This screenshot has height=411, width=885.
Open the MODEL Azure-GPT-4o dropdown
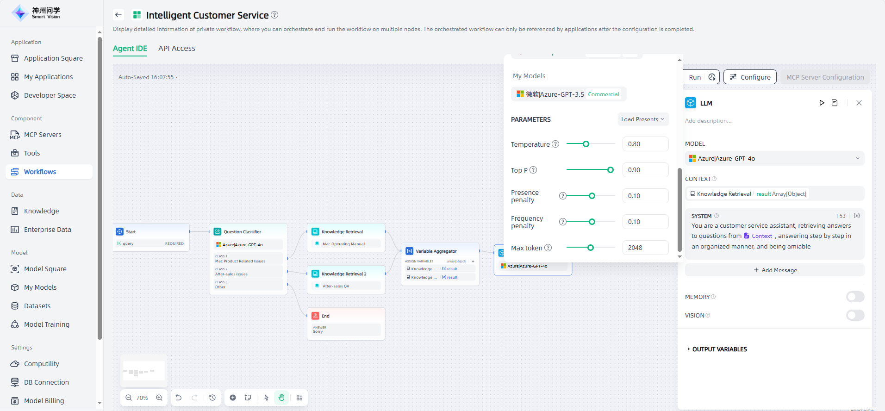[x=774, y=158]
